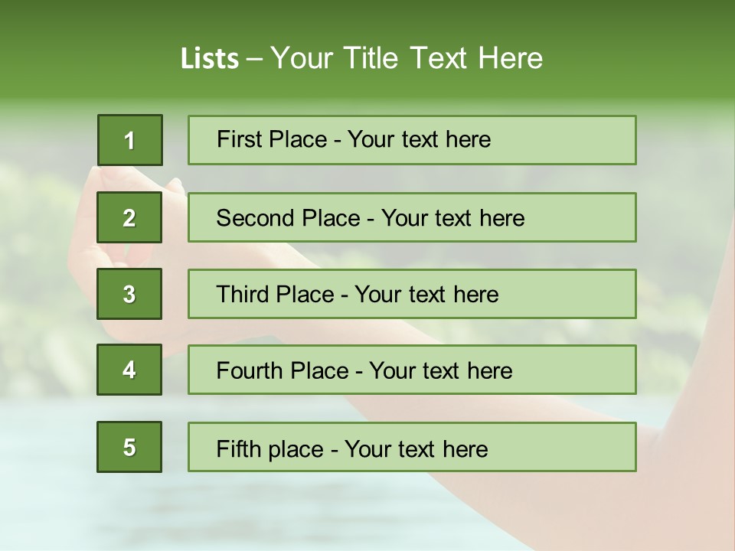Select the Third Place text bar
The image size is (735, 551).
[x=412, y=294]
